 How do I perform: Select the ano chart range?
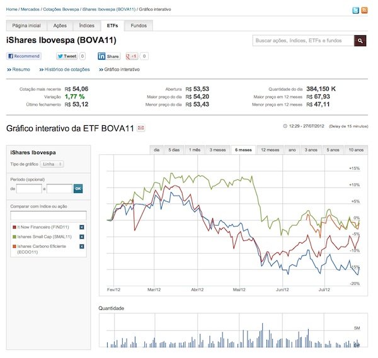point(292,150)
